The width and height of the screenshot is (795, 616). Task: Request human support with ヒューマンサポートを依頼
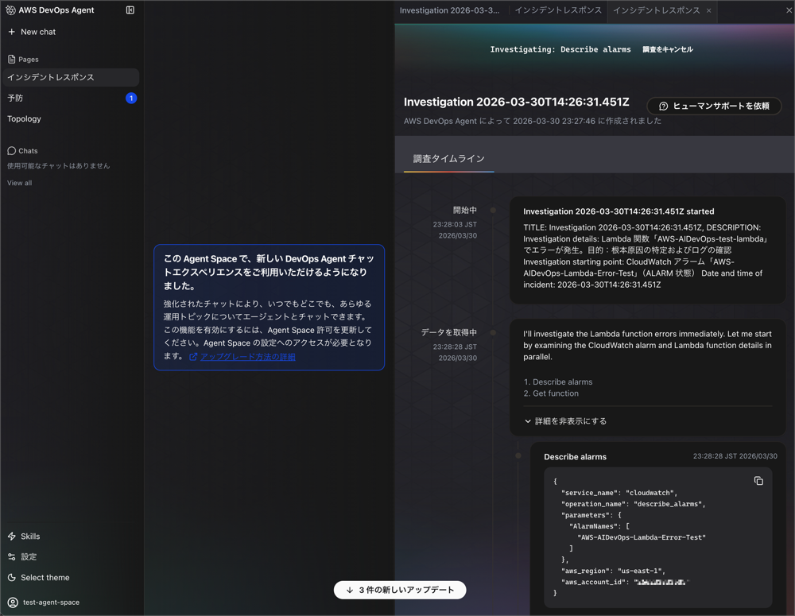(714, 106)
